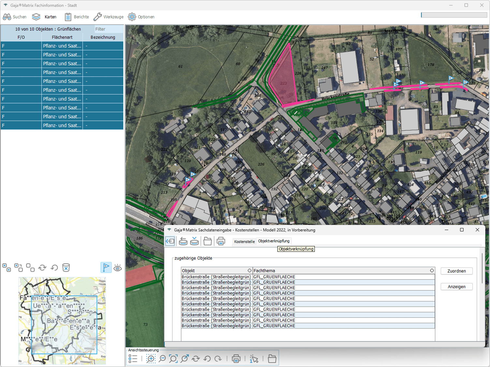Toggle the circle in Fachthema column header
Image resolution: width=490 pixels, height=367 pixels.
432,270
